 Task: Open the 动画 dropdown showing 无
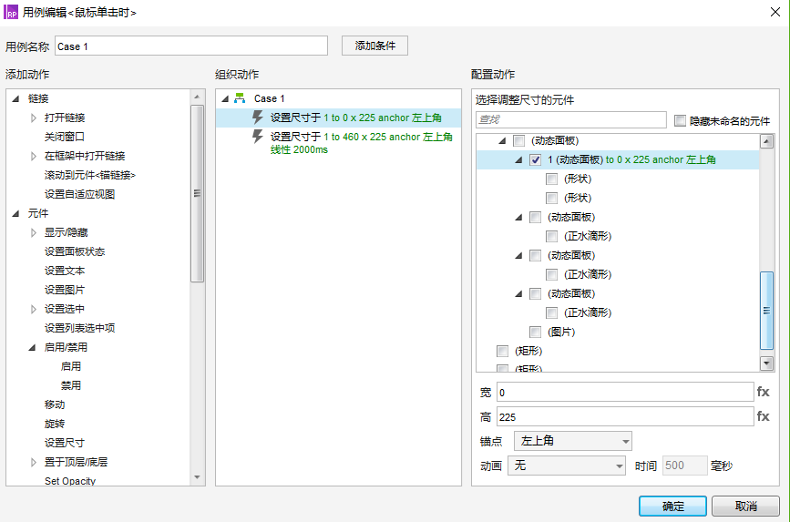(x=567, y=466)
